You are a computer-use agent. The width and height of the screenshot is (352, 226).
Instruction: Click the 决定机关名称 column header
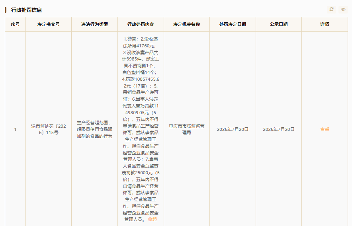click(x=186, y=24)
